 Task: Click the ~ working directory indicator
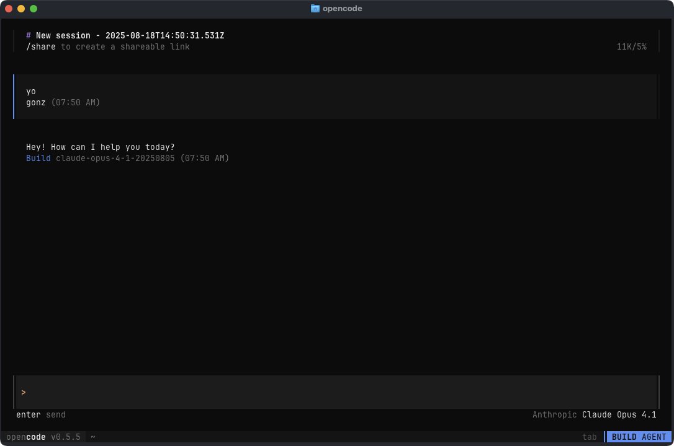pos(92,437)
